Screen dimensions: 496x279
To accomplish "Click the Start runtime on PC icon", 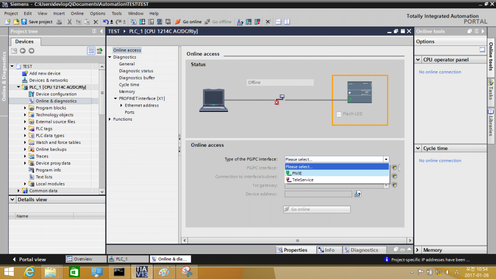I will [168, 22].
